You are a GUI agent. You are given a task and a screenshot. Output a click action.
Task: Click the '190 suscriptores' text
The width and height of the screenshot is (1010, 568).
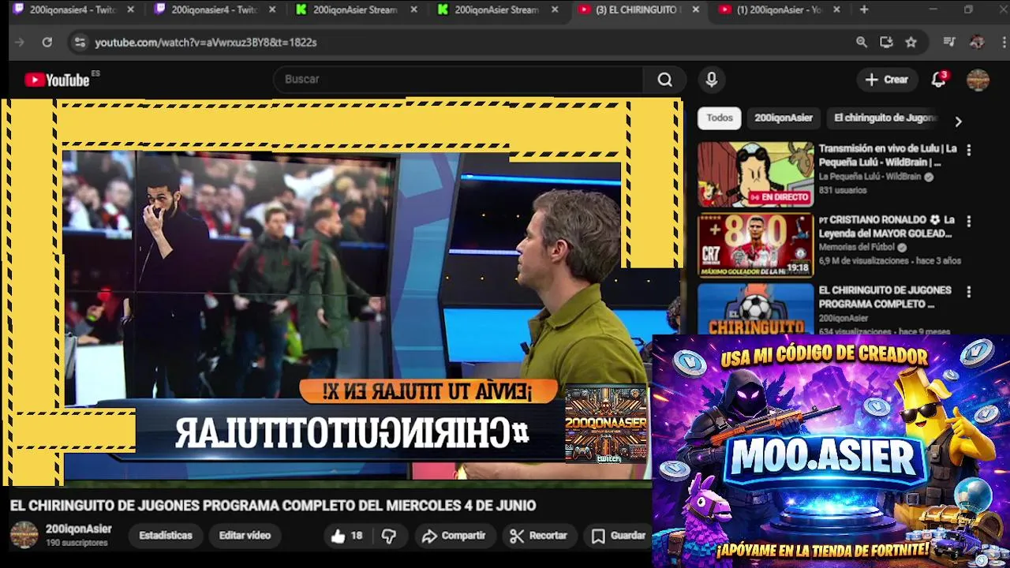[x=77, y=544]
